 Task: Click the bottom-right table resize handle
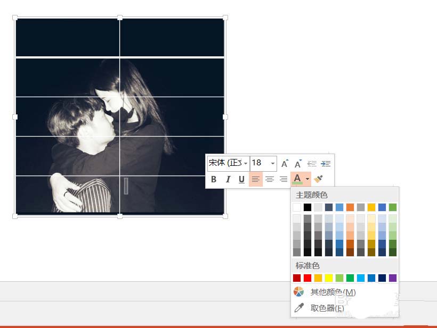pyautogui.click(x=225, y=216)
